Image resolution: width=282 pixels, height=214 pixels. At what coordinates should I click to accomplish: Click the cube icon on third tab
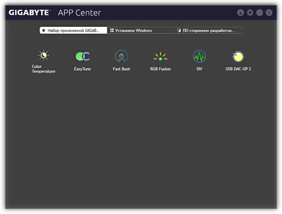[x=179, y=30]
